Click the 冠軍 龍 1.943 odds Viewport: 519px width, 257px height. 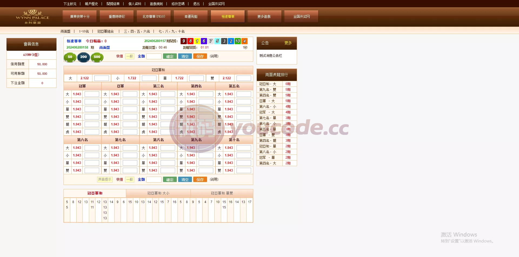click(77, 124)
